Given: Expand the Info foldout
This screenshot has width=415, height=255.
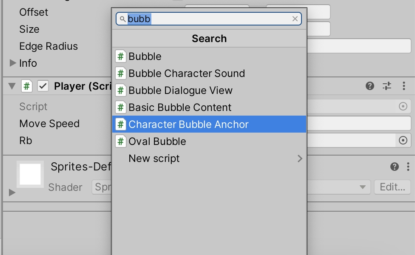Looking at the screenshot, I should tap(13, 63).
